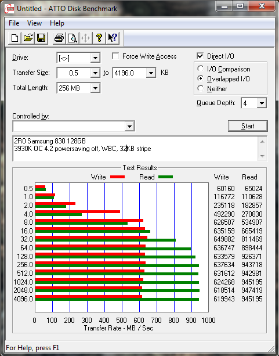This screenshot has height=356, width=279.
Task: Open the View menu
Action: (34, 23)
